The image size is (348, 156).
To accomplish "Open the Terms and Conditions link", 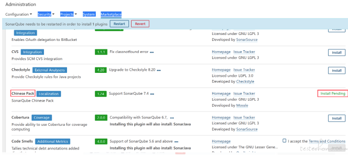I will point(327,141).
